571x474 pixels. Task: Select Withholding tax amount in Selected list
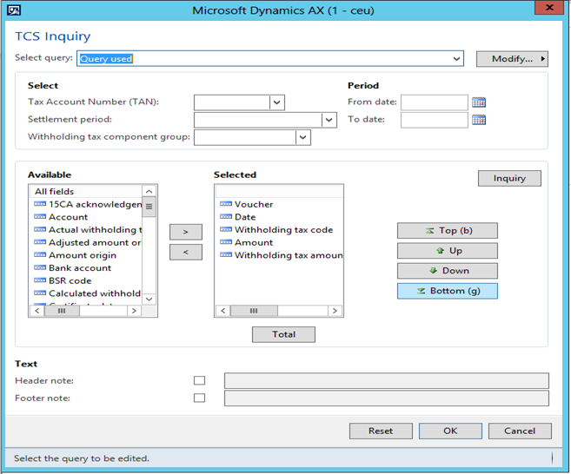click(x=281, y=255)
